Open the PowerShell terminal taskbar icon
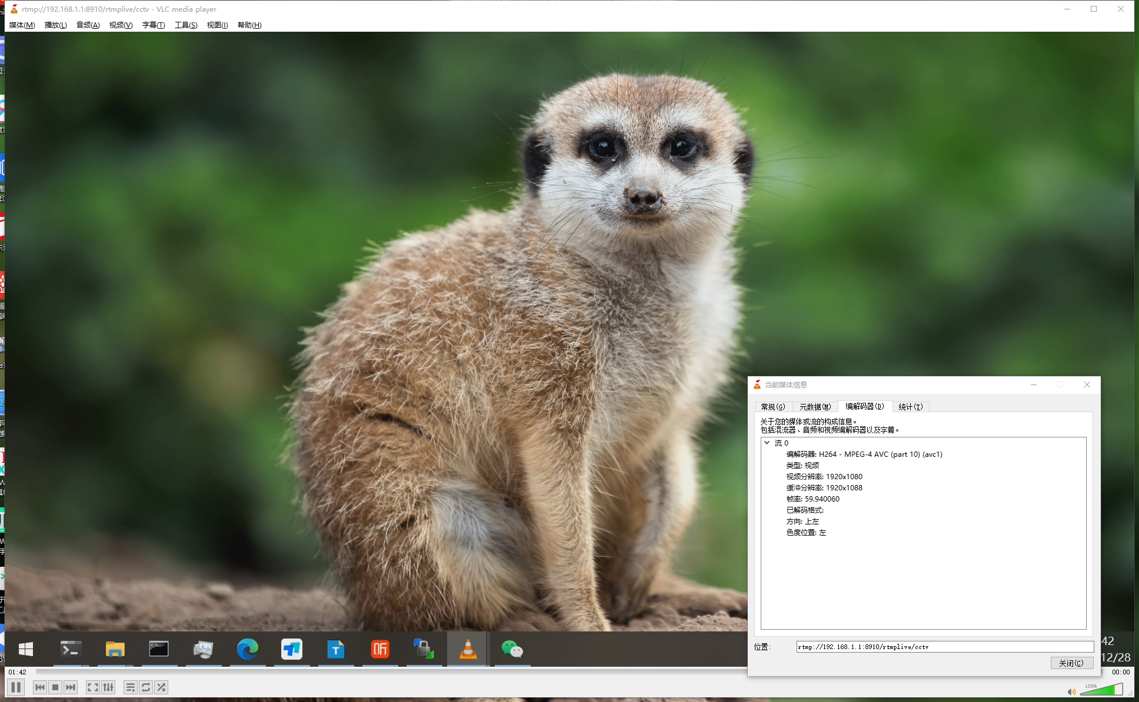Image resolution: width=1139 pixels, height=702 pixels. [71, 649]
